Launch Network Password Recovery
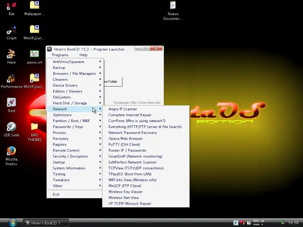 point(146,133)
